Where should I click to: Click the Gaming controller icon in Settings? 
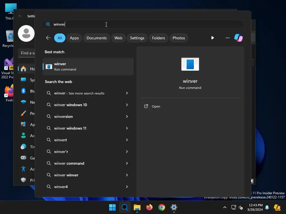23,158
